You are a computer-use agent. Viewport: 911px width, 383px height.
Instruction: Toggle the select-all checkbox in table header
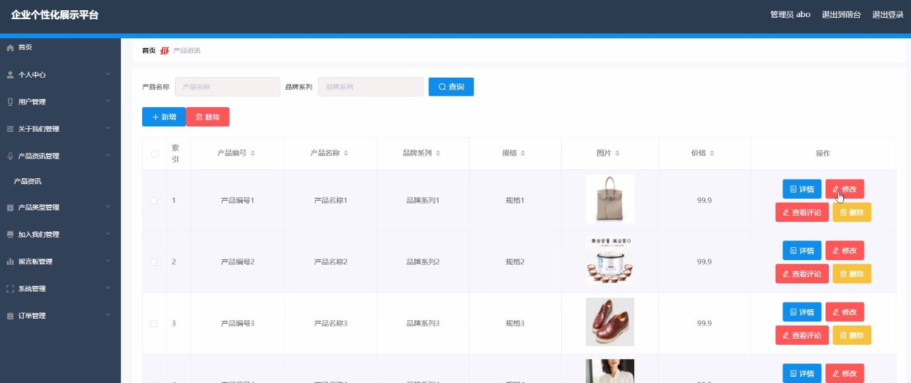tap(154, 154)
